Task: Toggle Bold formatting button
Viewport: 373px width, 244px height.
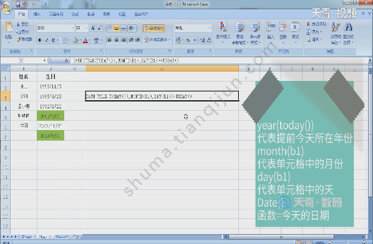Action: pos(40,40)
